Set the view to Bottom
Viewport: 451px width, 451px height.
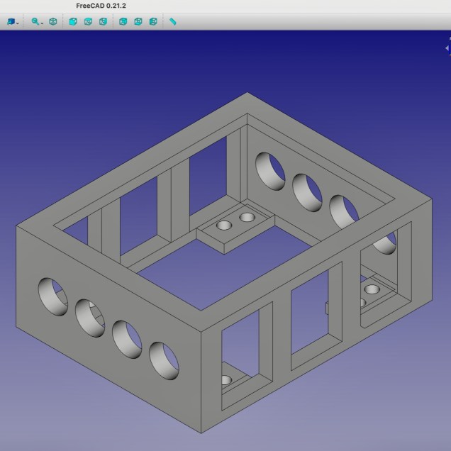tap(138, 22)
